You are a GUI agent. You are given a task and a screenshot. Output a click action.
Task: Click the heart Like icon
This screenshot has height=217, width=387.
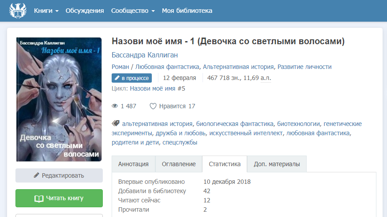coord(153,106)
